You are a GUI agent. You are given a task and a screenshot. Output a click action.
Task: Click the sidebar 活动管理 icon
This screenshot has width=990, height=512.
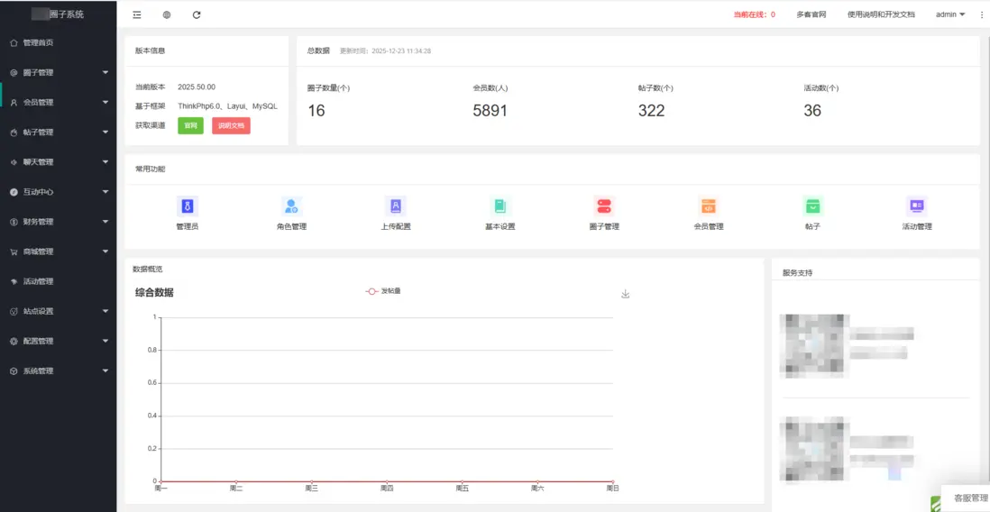point(14,281)
